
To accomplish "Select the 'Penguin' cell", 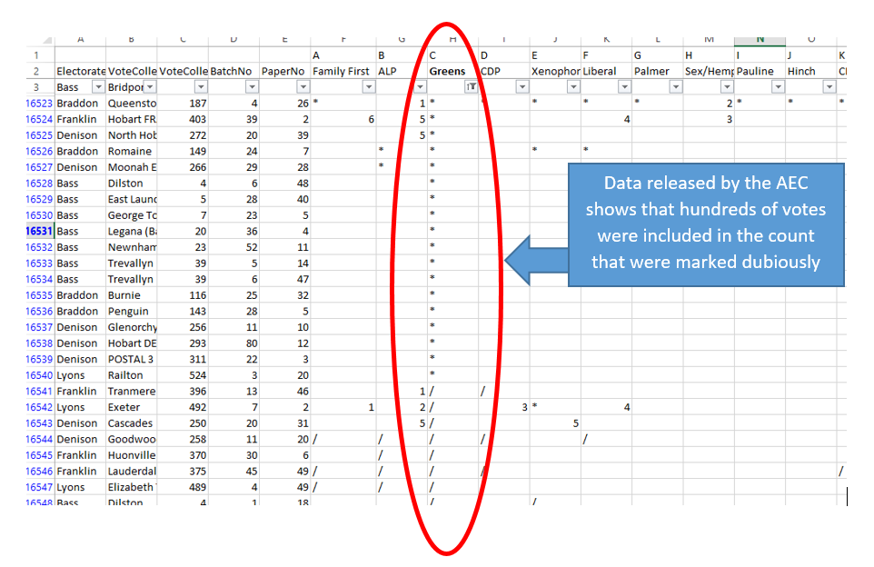I will click(132, 312).
